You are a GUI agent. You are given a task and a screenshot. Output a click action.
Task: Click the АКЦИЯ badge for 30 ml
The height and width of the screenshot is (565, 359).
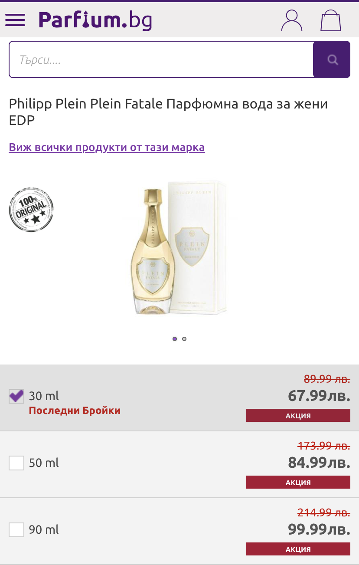(x=298, y=416)
